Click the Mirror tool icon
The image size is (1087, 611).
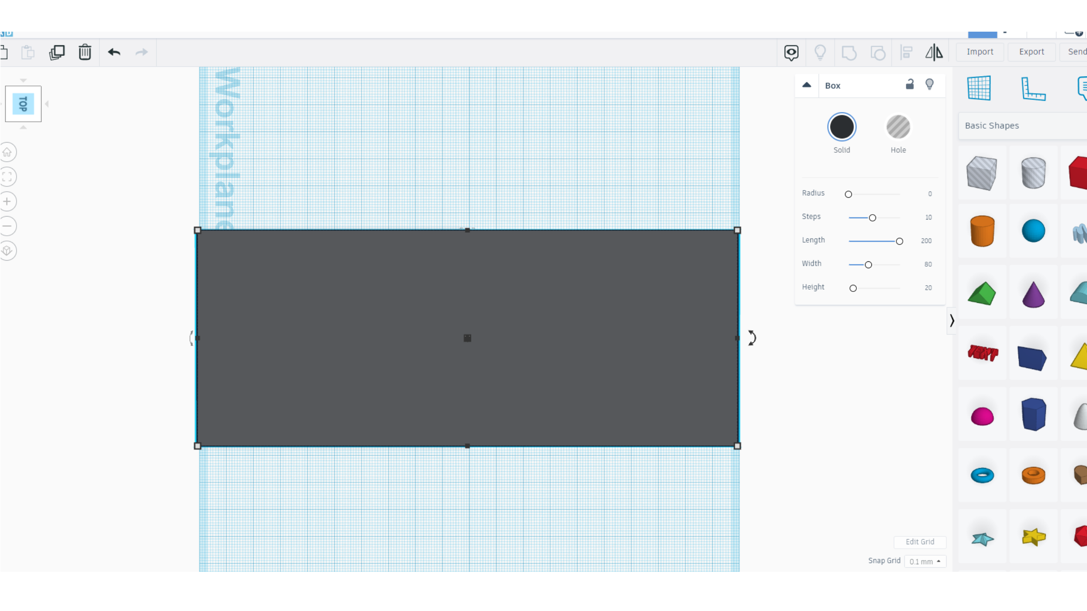pos(934,52)
